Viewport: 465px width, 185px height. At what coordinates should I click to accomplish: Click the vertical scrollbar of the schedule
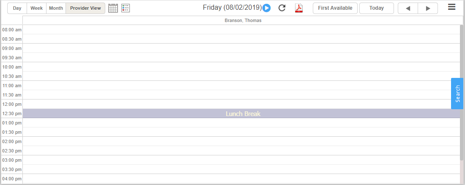pos(462,93)
